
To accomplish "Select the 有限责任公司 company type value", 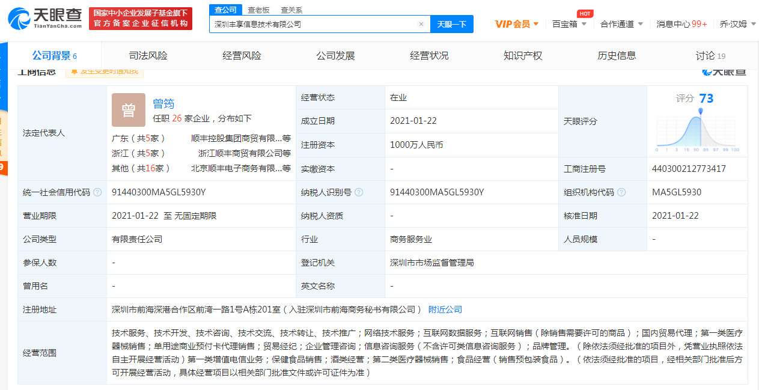I will click(137, 239).
